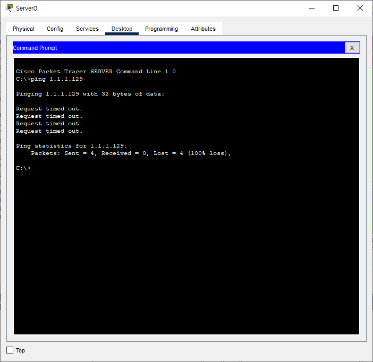Click the Server0 Packet Tracer window icon
Image resolution: width=373 pixels, height=362 pixels.
click(x=9, y=8)
